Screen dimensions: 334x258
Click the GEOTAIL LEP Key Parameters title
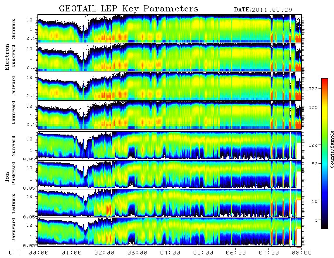129,9
